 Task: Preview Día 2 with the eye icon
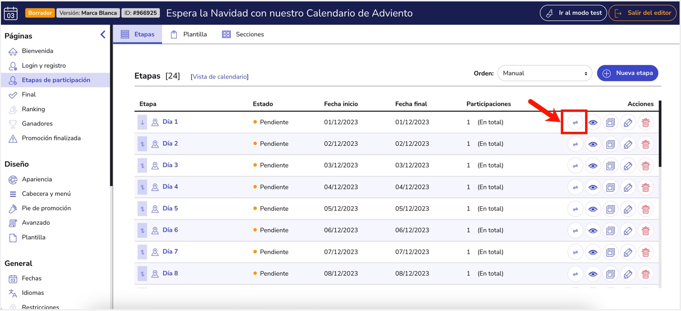pos(593,144)
